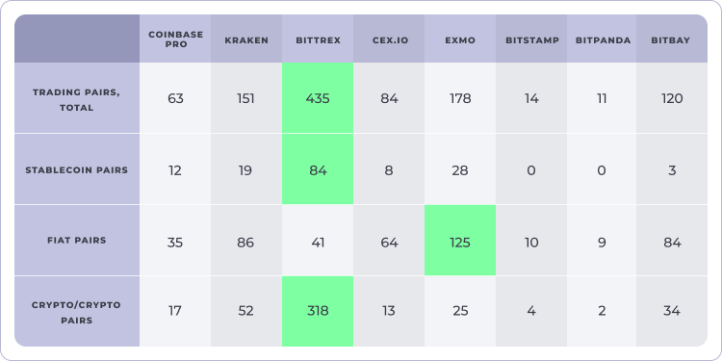Click the Bitpanda column header
Image resolution: width=722 pixels, height=361 pixels.
click(x=602, y=39)
